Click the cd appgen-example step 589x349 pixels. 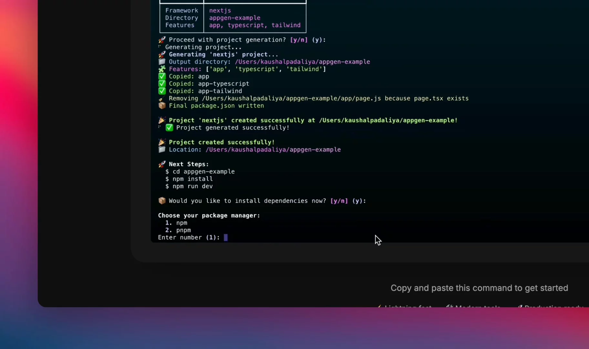204,172
